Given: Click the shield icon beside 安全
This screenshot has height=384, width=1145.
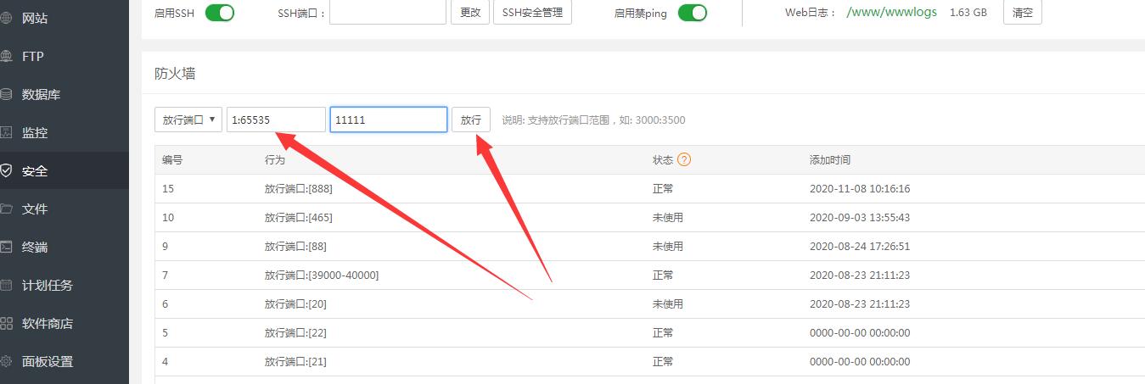Looking at the screenshot, I should tap(6, 170).
